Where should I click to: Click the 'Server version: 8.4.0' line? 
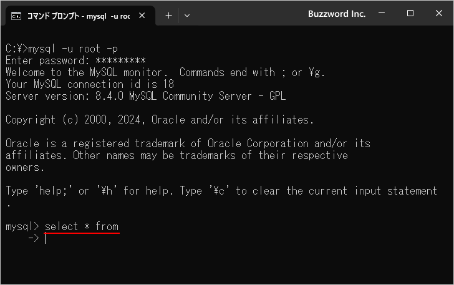click(x=145, y=96)
